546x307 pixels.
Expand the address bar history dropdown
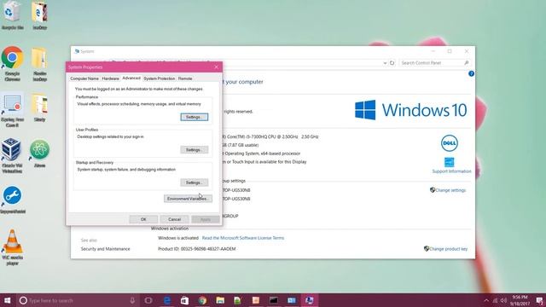pyautogui.click(x=385, y=63)
